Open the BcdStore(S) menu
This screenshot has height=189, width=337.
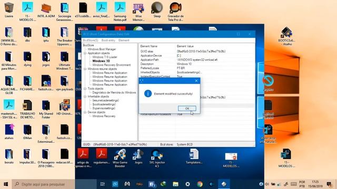91,40
